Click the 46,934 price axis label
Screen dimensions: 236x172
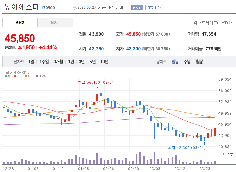coord(225,124)
